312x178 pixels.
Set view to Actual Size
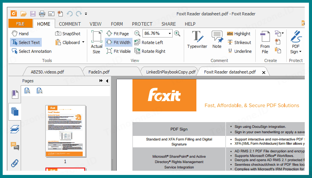click(96, 42)
